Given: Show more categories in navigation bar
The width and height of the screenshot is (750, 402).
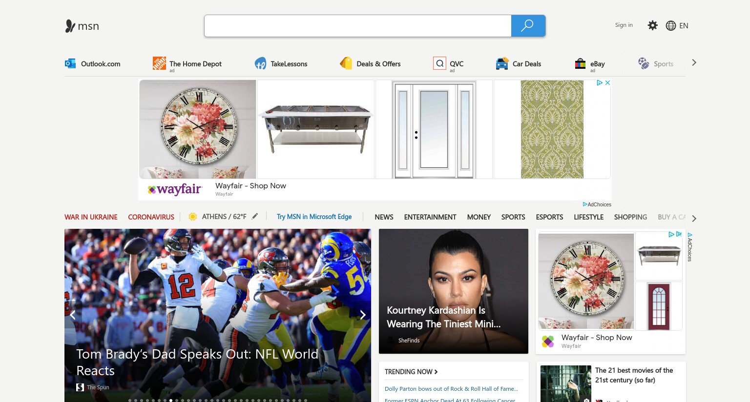Looking at the screenshot, I should tap(694, 219).
